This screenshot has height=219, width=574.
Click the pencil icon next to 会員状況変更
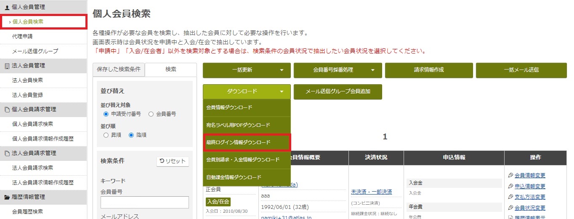click(511, 208)
